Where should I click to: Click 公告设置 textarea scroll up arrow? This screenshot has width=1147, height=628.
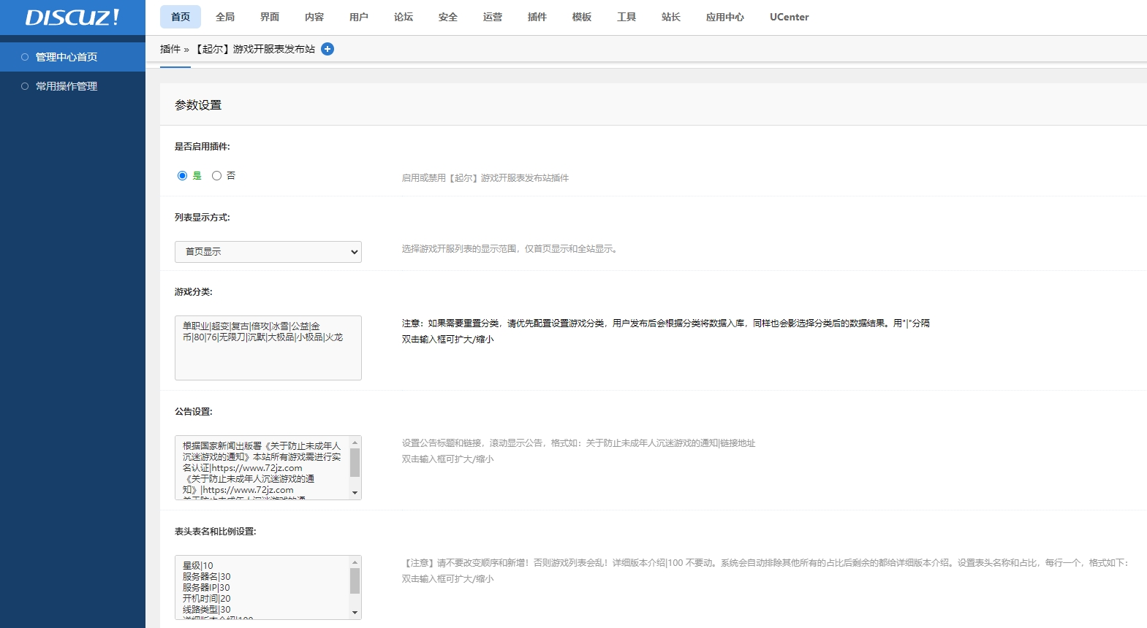[355, 443]
